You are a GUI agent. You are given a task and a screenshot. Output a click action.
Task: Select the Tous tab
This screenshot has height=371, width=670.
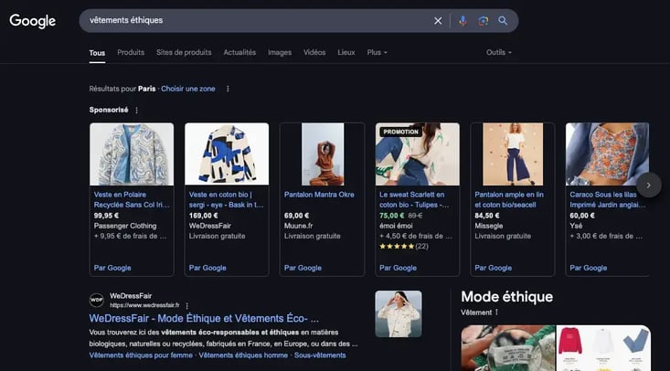[x=97, y=53]
